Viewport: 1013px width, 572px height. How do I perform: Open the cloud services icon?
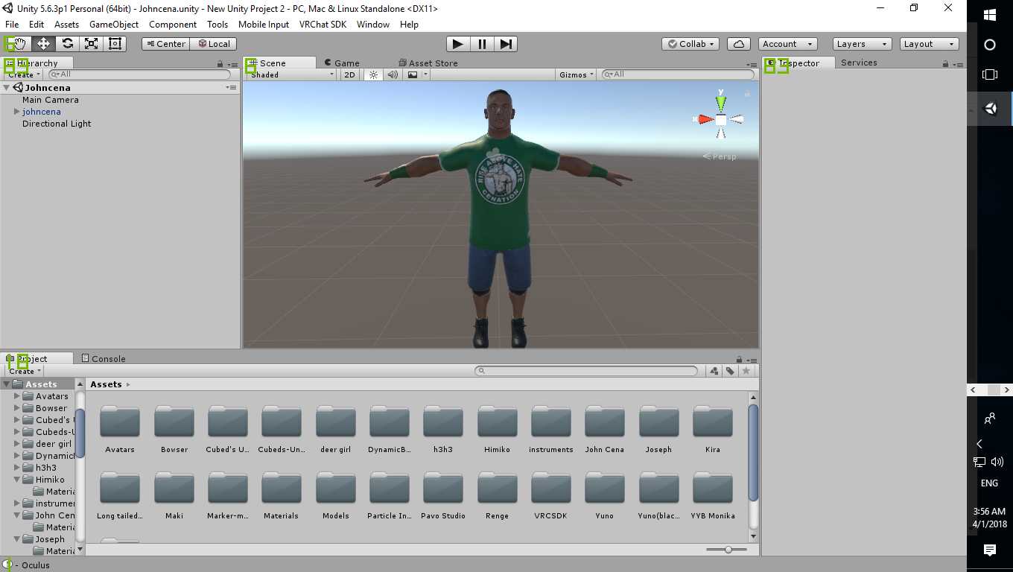(738, 44)
